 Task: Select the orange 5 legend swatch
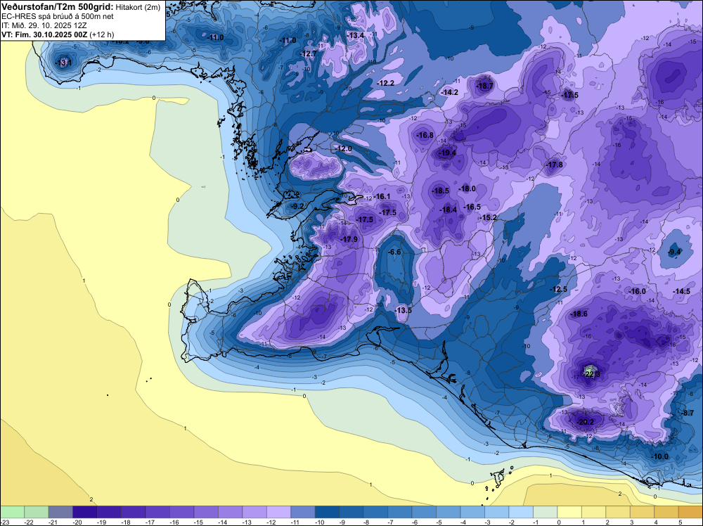(690, 512)
